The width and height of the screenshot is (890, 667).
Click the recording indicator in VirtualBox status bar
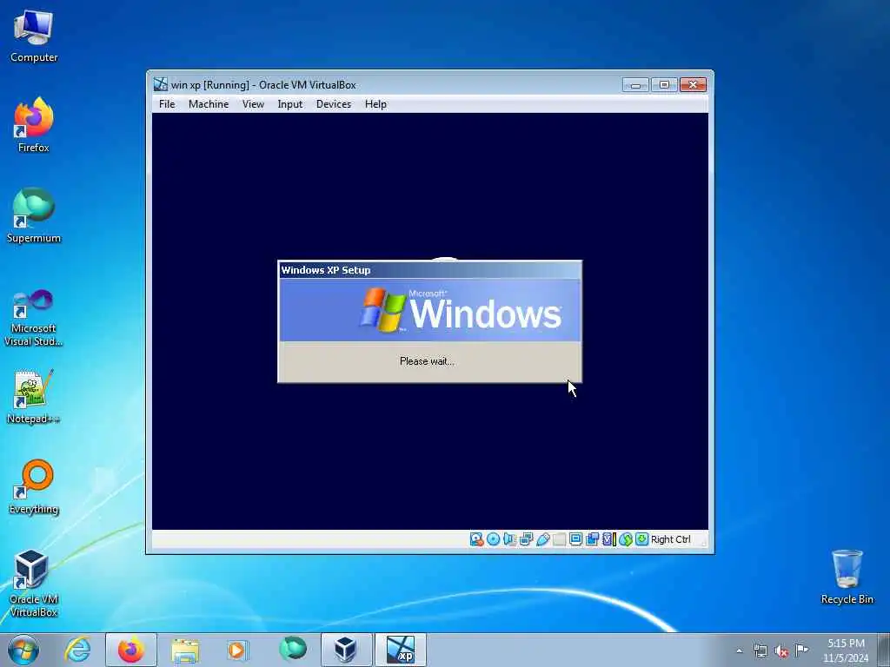(592, 539)
